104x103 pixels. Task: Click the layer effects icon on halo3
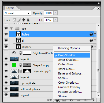(91, 34)
